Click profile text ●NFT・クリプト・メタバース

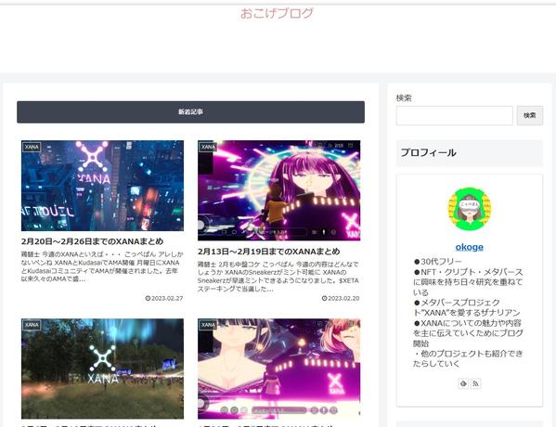click(x=468, y=272)
